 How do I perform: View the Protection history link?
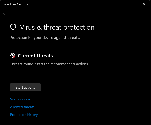coord(24,115)
